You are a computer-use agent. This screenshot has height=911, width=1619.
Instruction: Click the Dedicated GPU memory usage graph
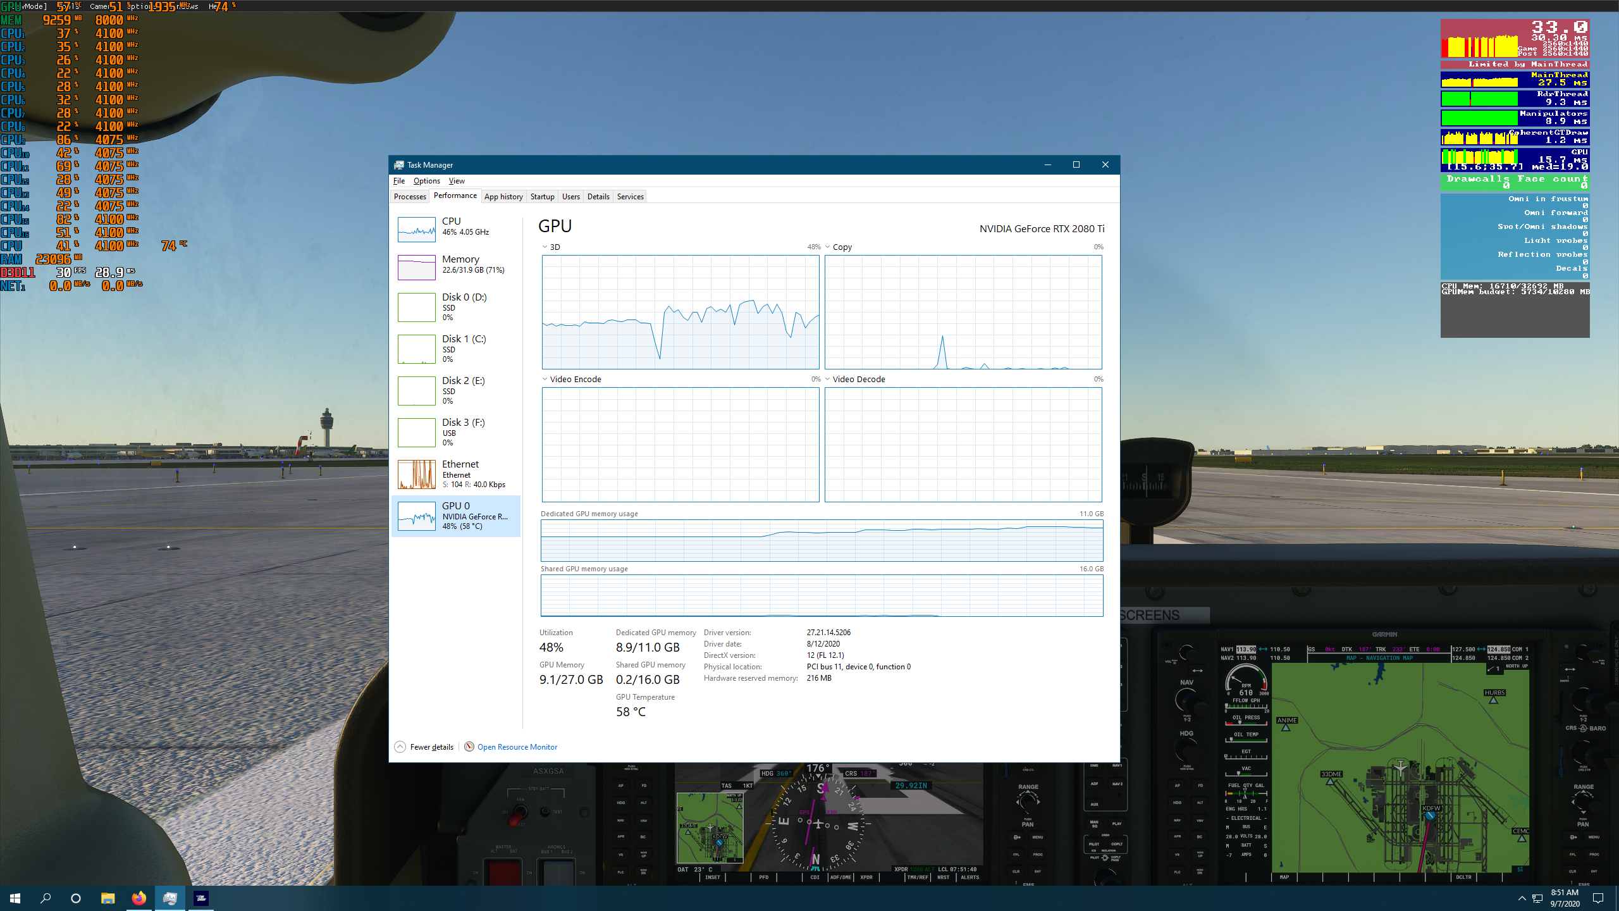[822, 541]
